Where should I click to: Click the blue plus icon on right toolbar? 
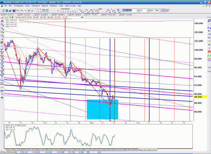coord(209,45)
